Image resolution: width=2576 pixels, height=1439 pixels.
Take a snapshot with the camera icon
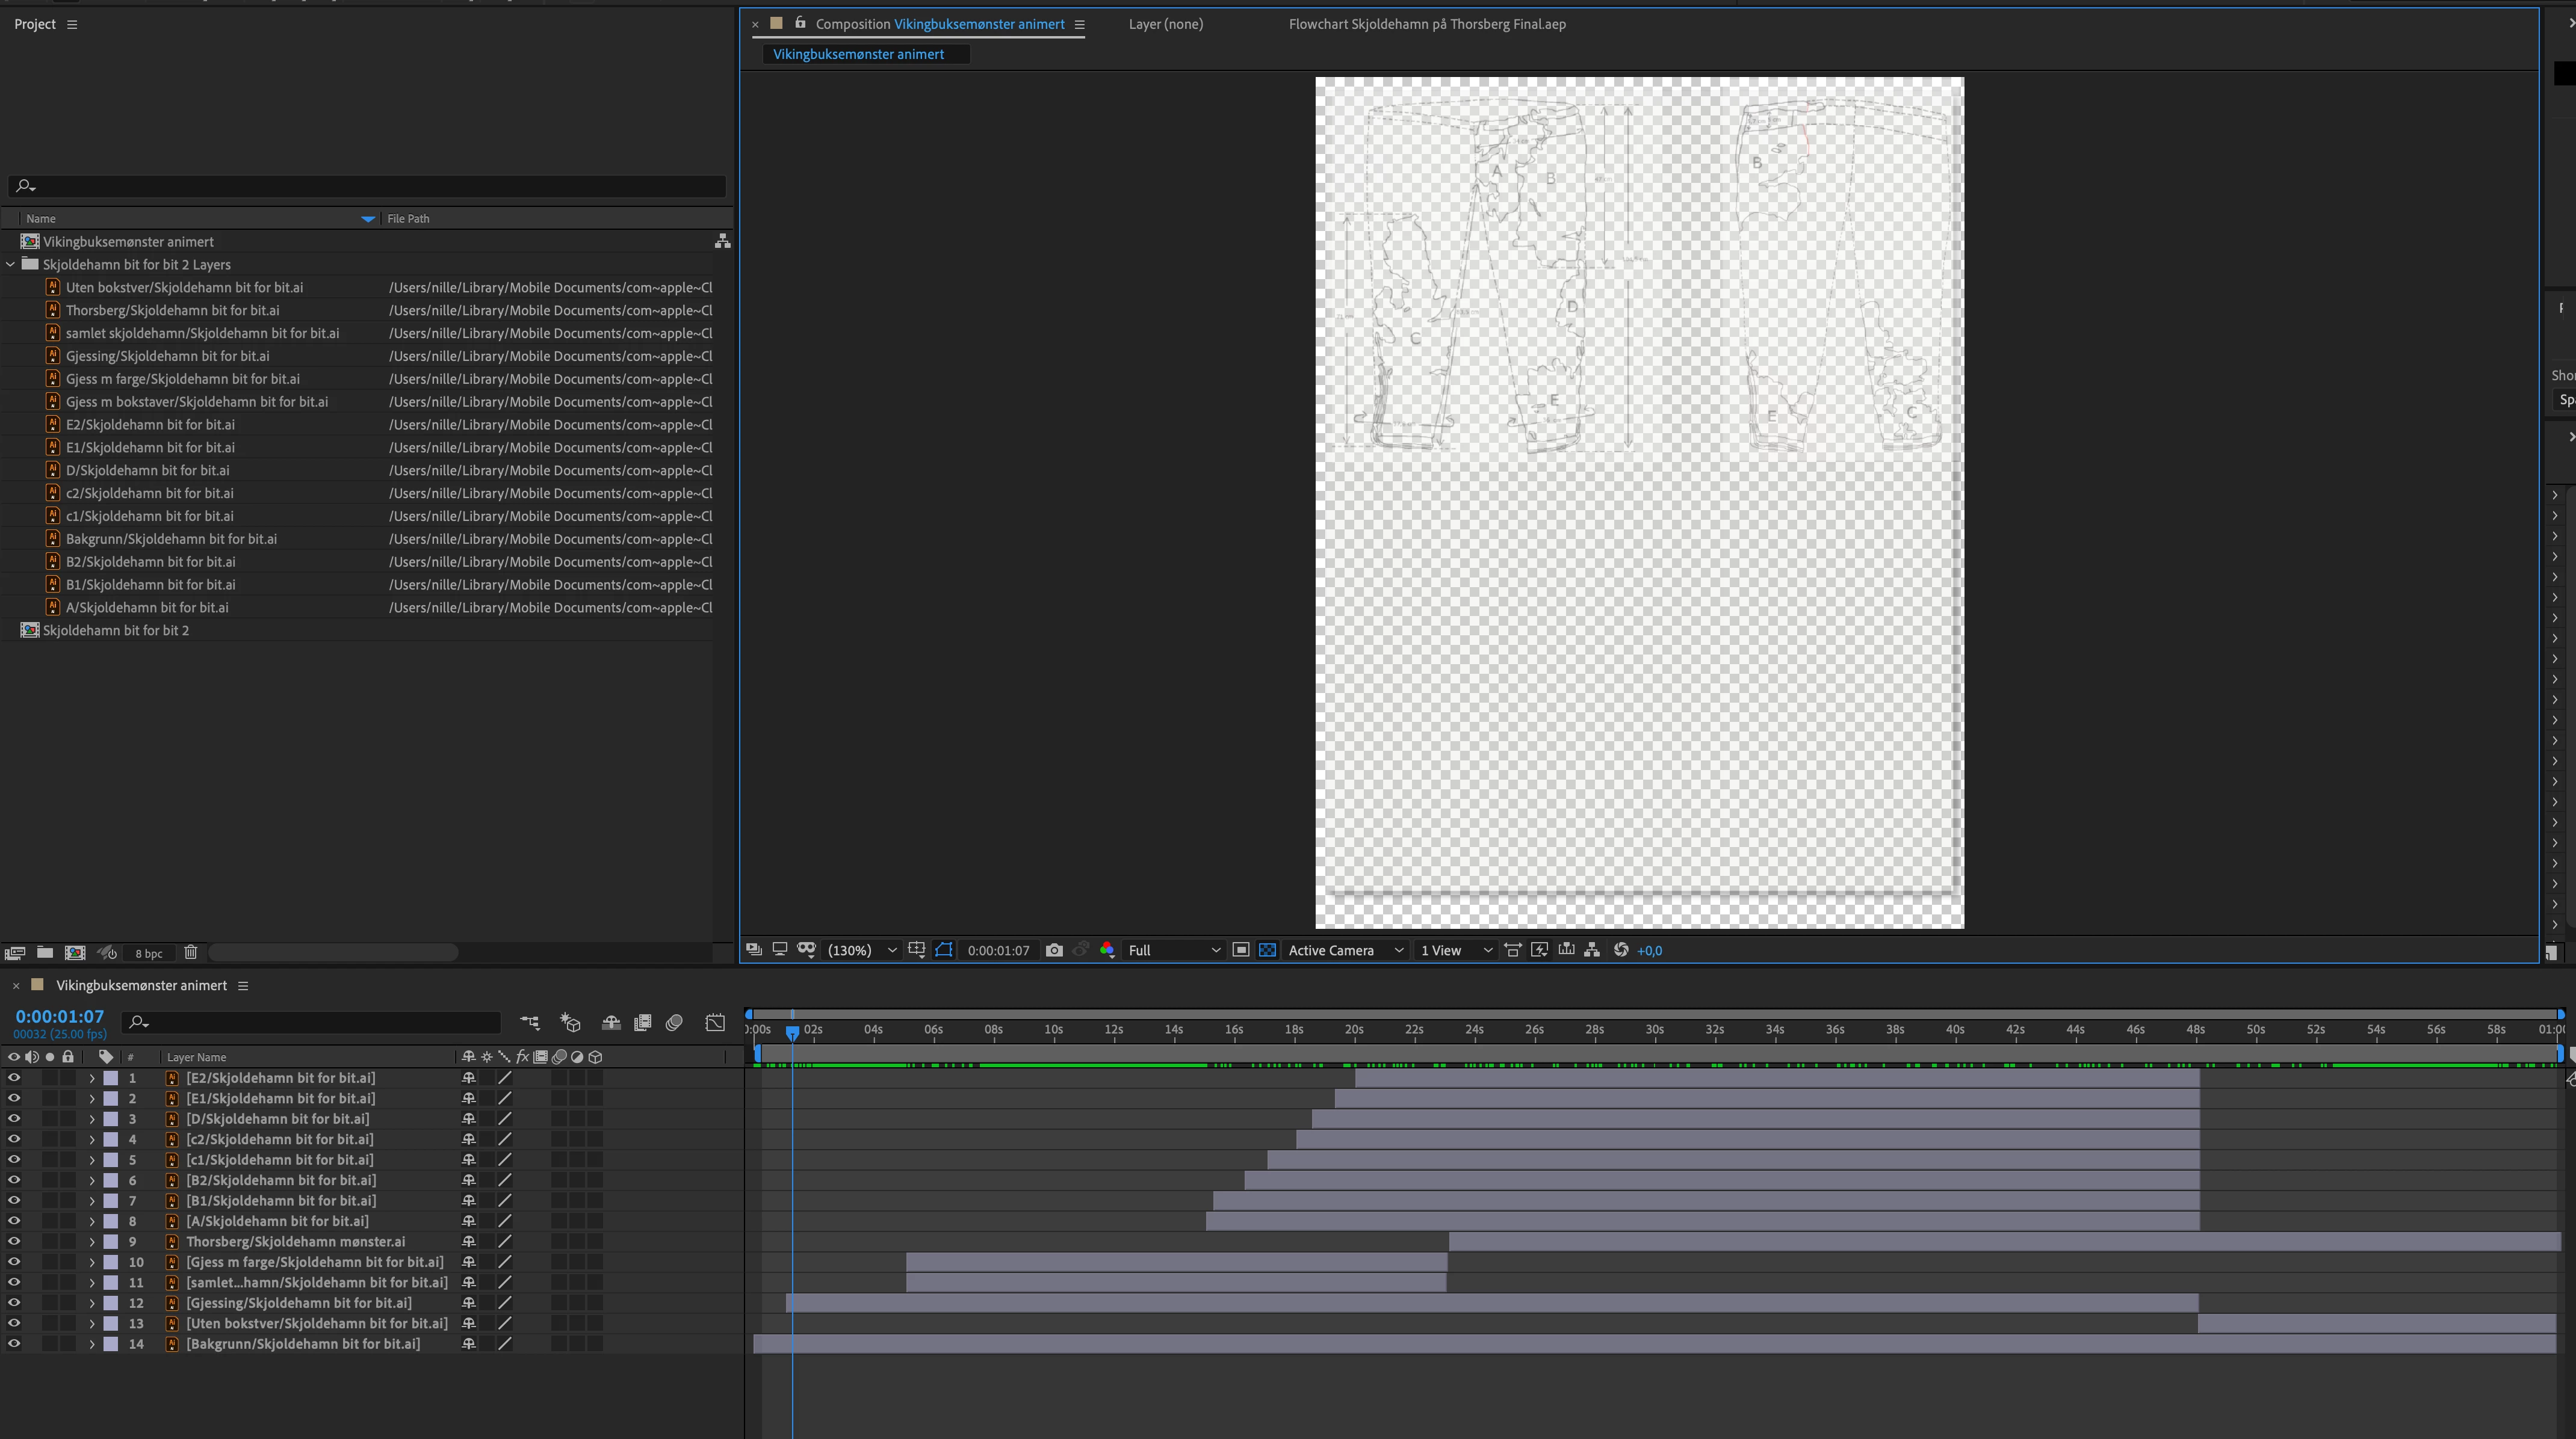[1054, 951]
